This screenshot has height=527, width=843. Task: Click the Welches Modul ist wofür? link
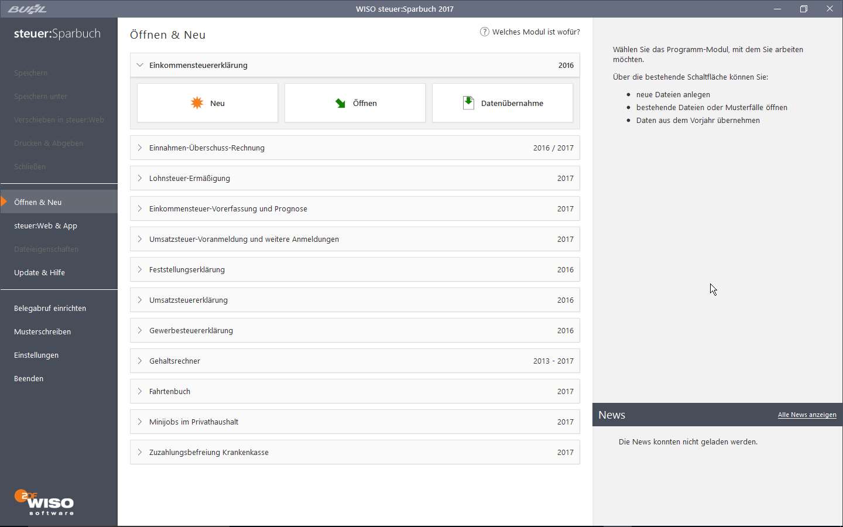tap(536, 32)
